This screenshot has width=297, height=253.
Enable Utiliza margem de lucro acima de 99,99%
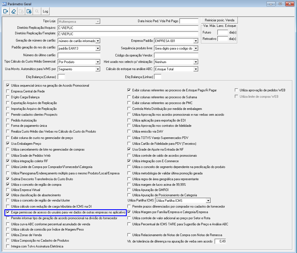click(x=129, y=184)
